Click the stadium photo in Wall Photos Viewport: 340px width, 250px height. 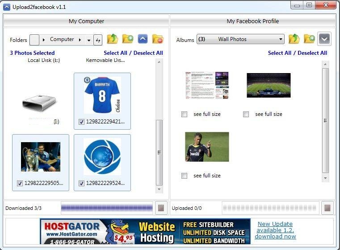coord(269,85)
